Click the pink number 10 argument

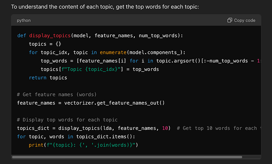tap(165, 128)
